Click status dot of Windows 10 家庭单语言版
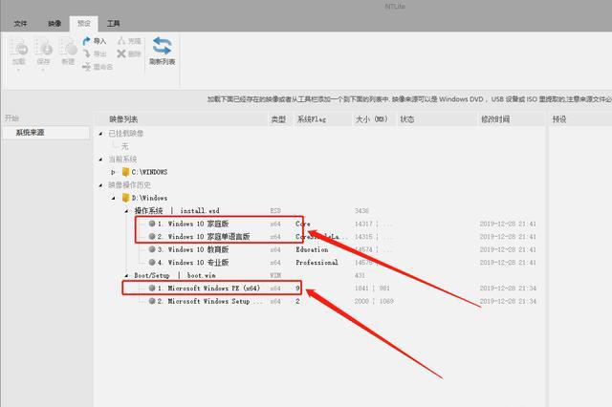 (x=152, y=236)
